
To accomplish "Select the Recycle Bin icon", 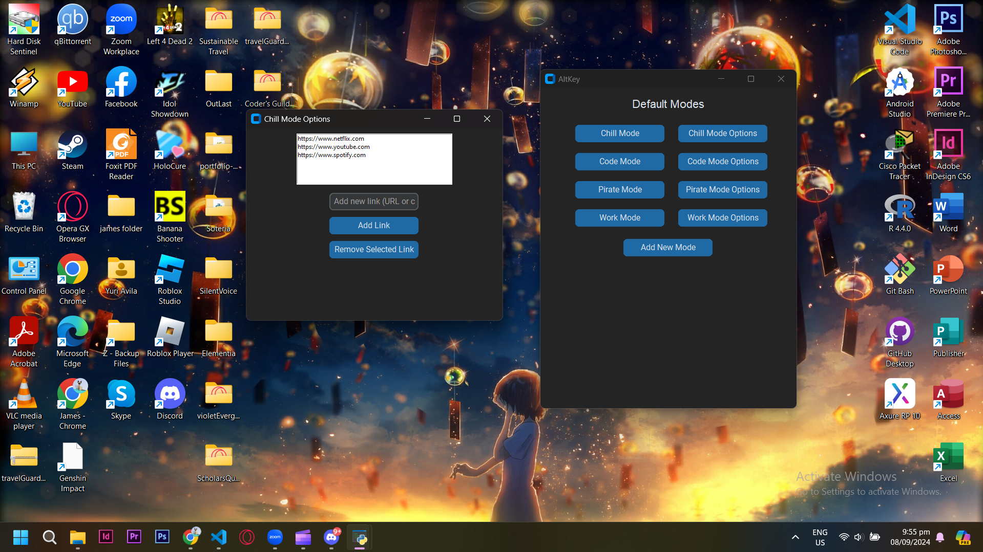I will pos(24,212).
